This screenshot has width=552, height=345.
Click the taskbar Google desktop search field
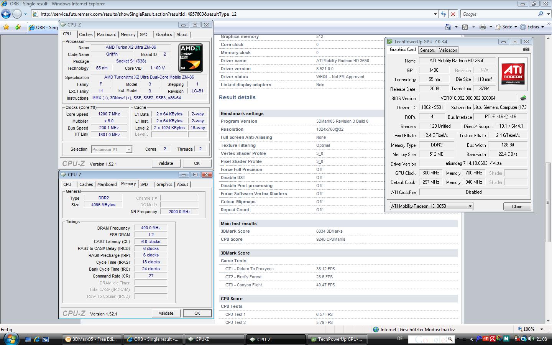point(427,339)
